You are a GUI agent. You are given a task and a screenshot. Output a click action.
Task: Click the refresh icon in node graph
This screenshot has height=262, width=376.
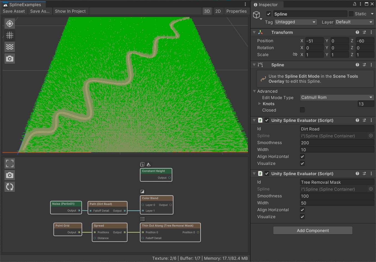10,187
